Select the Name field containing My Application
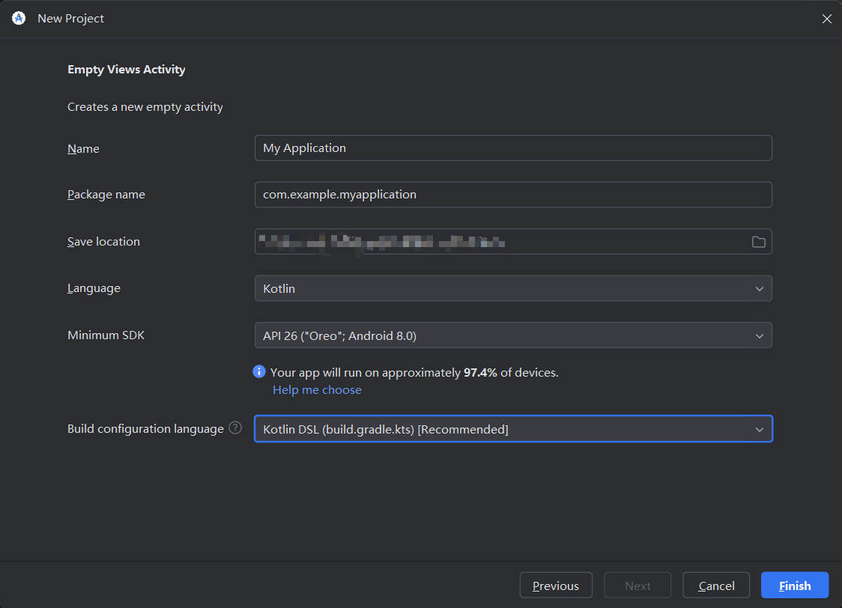 point(513,148)
